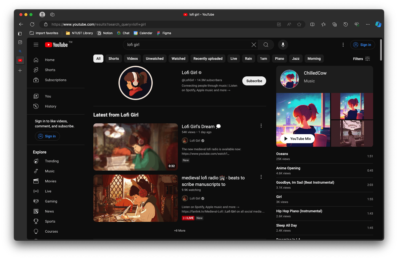This screenshot has width=398, height=259.
Task: Open YouTube settings three-dot menu
Action: (343, 45)
